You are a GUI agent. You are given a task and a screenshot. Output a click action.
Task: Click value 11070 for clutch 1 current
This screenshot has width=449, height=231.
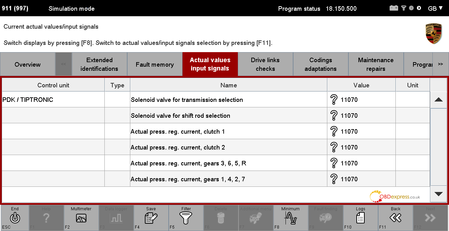click(x=349, y=132)
